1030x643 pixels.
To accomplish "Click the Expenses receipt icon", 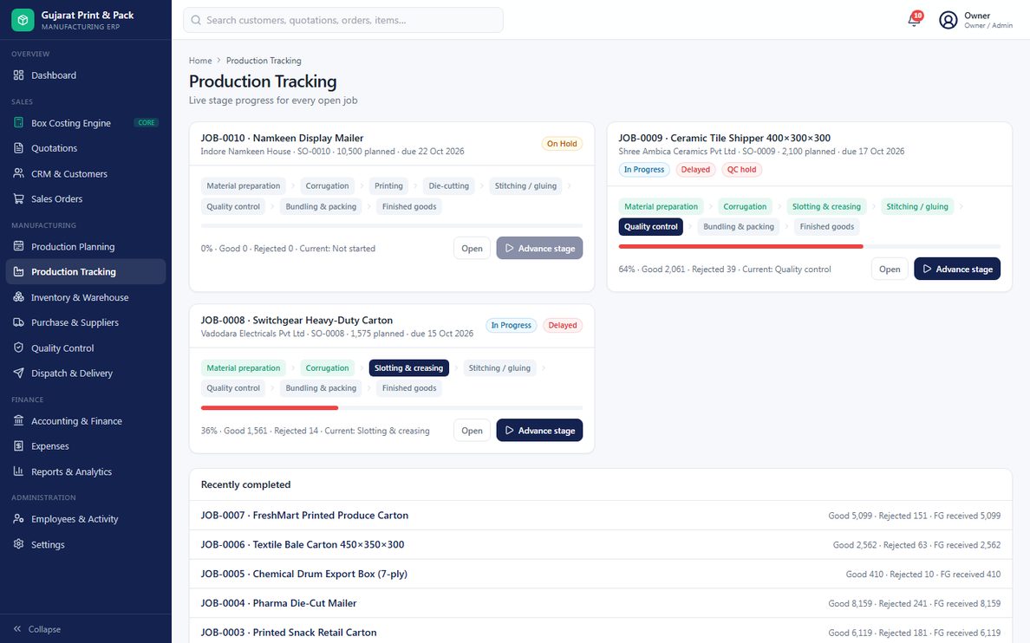I will (x=18, y=445).
